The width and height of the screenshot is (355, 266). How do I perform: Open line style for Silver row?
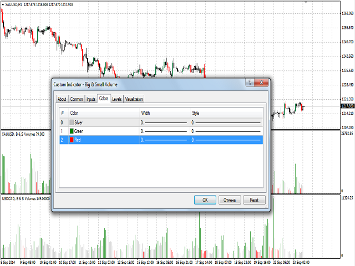click(x=226, y=122)
